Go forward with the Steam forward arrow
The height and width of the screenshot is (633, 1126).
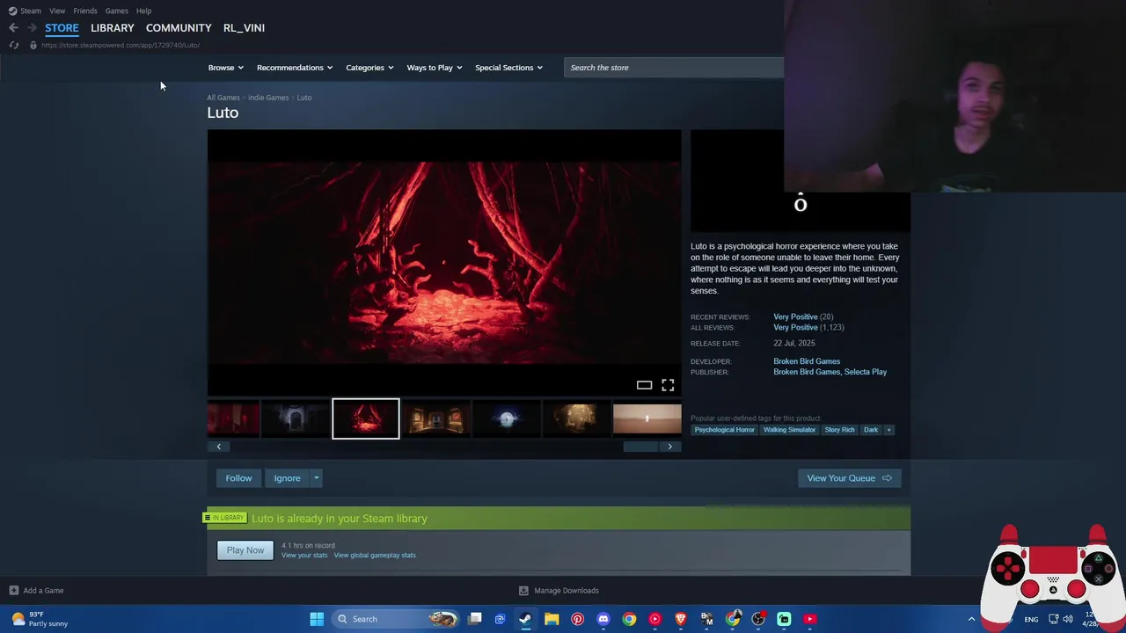click(x=32, y=28)
